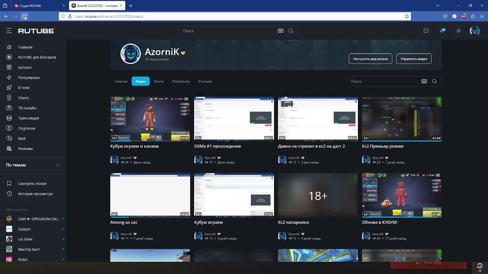Click magnifier icon in channel search
488x274 pixels.
(434, 81)
